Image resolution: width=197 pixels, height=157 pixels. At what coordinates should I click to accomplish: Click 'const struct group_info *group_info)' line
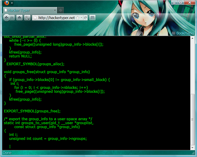point(47,127)
